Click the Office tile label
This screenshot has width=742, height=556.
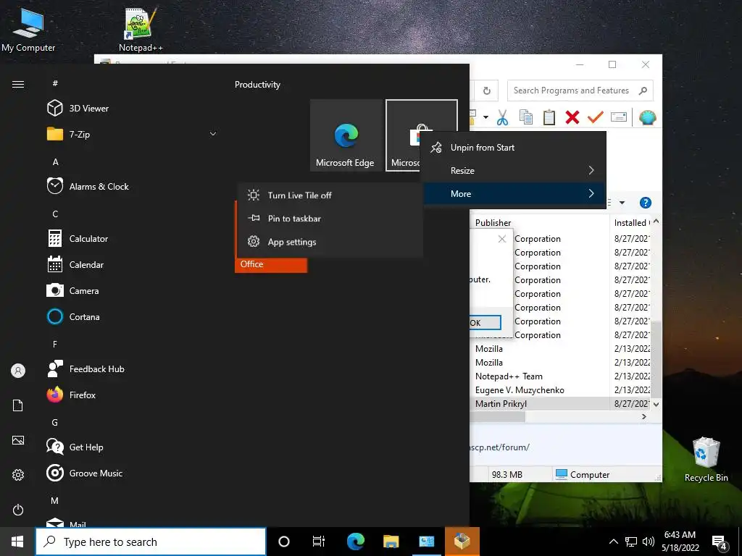251,264
